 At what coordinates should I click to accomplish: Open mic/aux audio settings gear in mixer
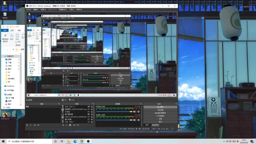[139, 120]
